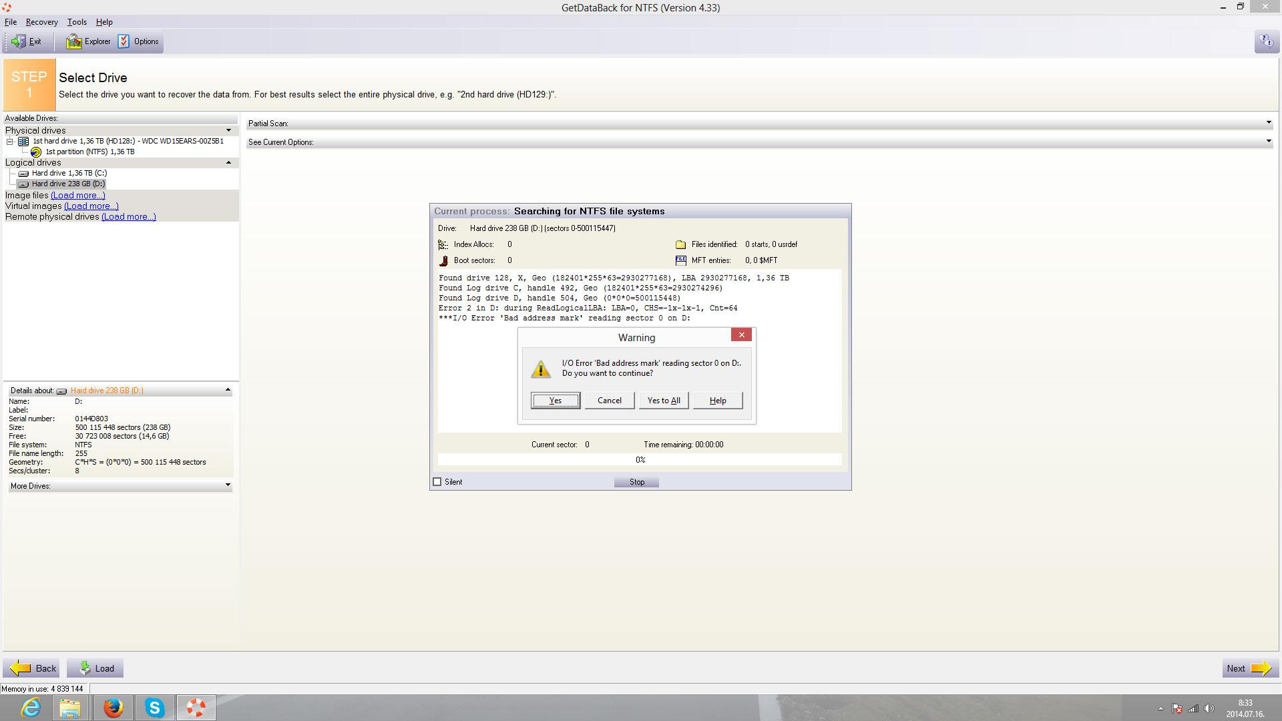Screen dimensions: 1282x721
Task: Click Cancel in the Warning dialog
Action: [610, 401]
